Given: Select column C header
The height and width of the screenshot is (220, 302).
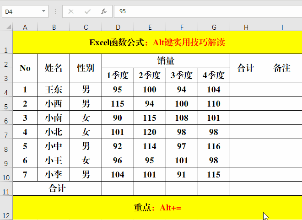Looking at the screenshot, I should click(x=86, y=27).
